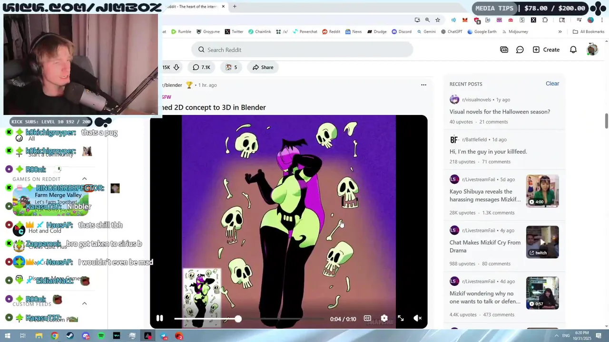Open the Powerchat bookmark
Viewport: 609px width, 342px height.
pyautogui.click(x=305, y=32)
